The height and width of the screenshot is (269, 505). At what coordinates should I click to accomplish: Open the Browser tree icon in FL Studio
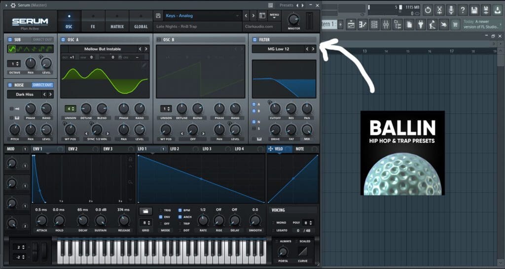pos(397,25)
